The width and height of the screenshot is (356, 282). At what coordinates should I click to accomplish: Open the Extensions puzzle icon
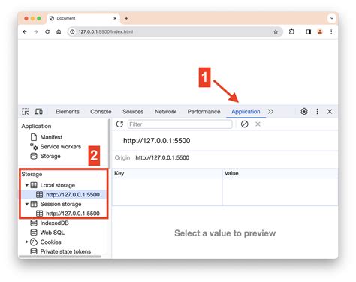click(x=291, y=31)
